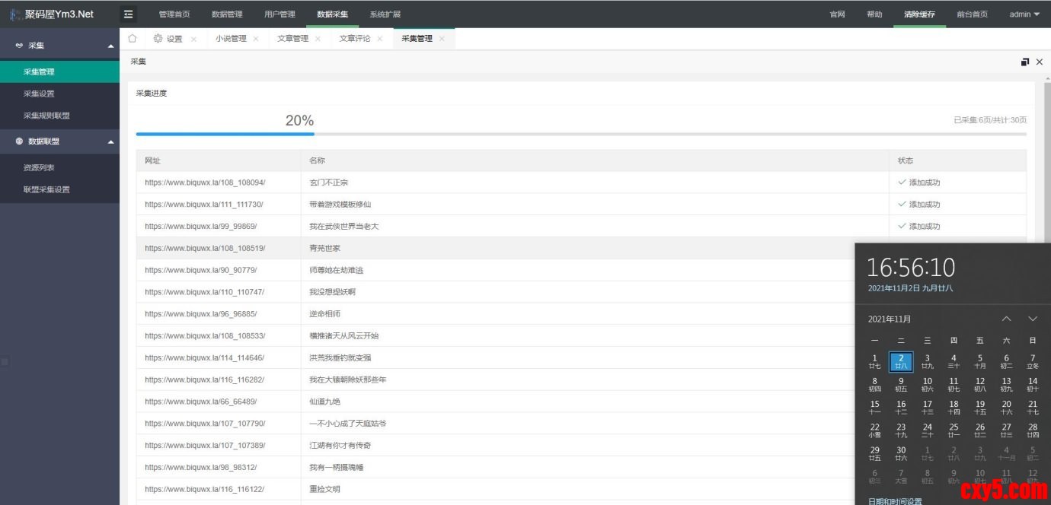The width and height of the screenshot is (1051, 505).
Task: Collapse the 数据联盟 sidebar group
Action: click(x=111, y=141)
